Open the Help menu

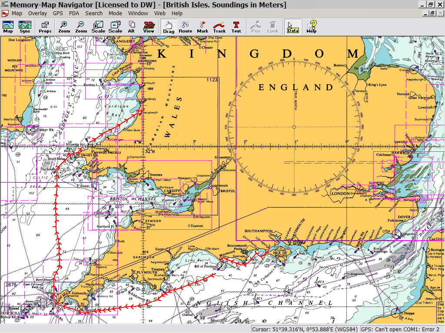click(177, 13)
